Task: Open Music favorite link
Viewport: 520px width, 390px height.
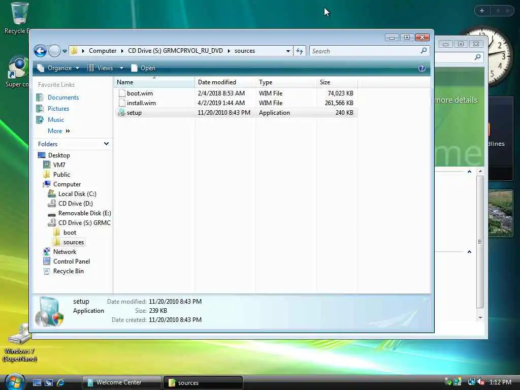Action: point(56,120)
